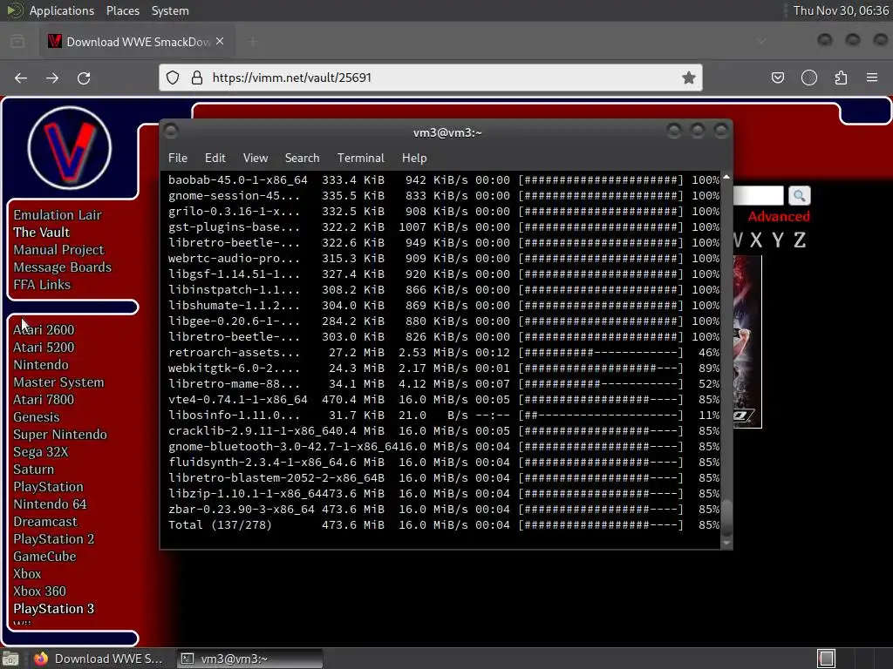
Task: Select PlayStation 2 in the systems list
Action: [54, 538]
